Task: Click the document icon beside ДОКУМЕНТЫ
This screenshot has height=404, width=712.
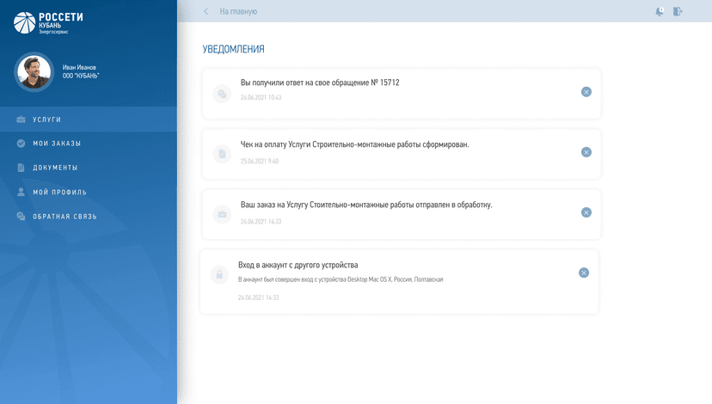Action: pyautogui.click(x=21, y=168)
